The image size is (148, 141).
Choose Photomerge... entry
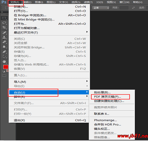[112, 120]
